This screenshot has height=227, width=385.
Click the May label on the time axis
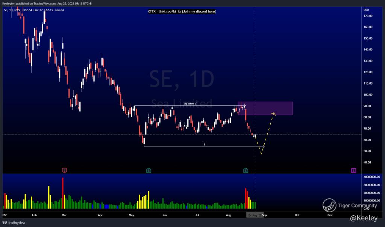click(131, 215)
